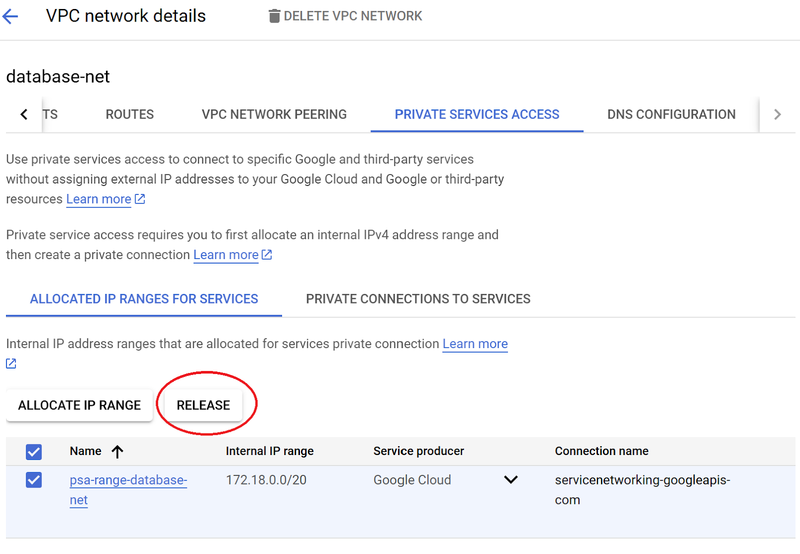Viewport: 800px width, 554px height.
Task: Select Allocated IP Ranges for Services tab
Action: [144, 299]
